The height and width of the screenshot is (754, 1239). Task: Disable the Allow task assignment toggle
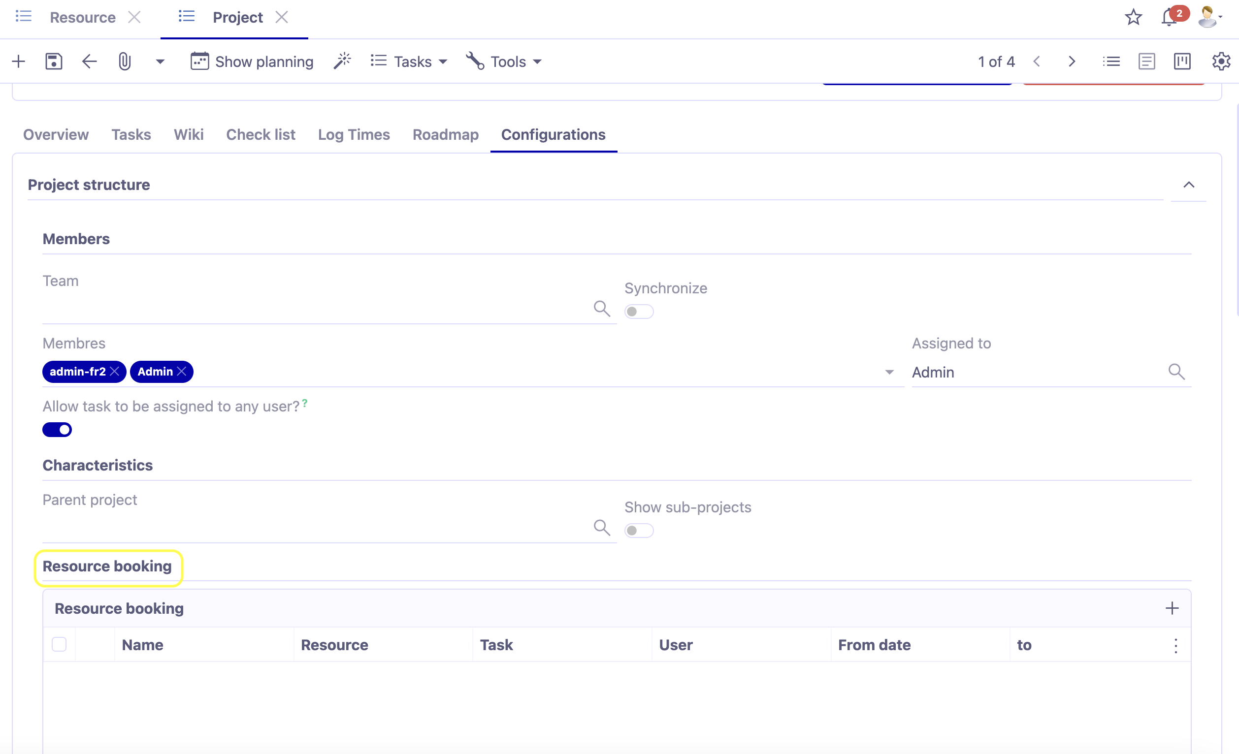click(x=57, y=429)
